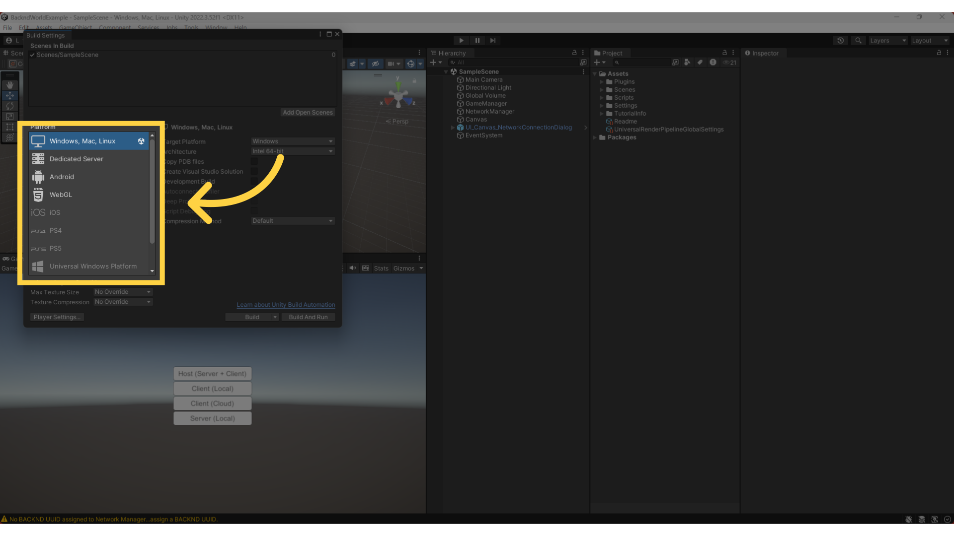
Task: Select the Scale tool in Scene toolbar
Action: (10, 116)
